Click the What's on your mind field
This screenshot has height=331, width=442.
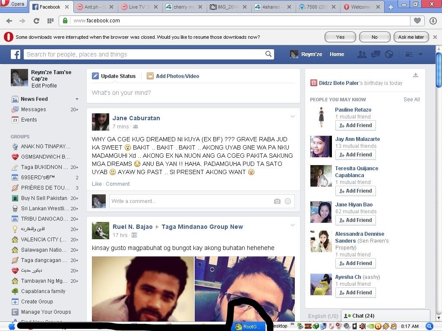(x=193, y=93)
